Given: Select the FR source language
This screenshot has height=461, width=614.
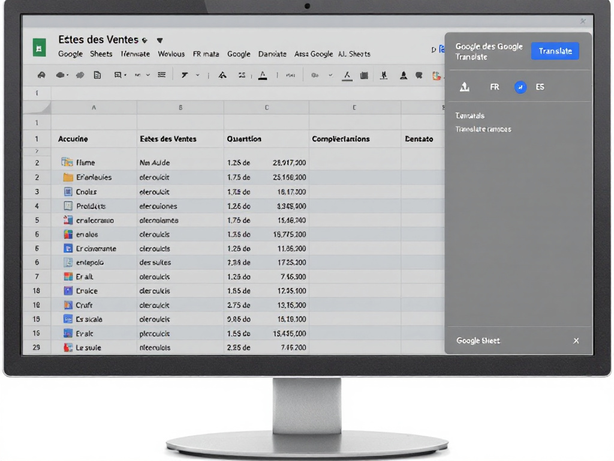Looking at the screenshot, I should click(x=495, y=87).
